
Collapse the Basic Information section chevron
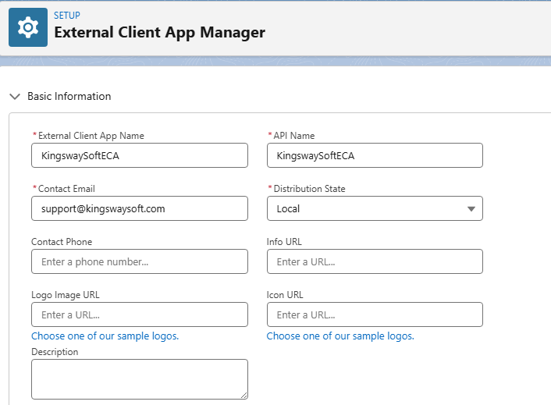pos(15,97)
